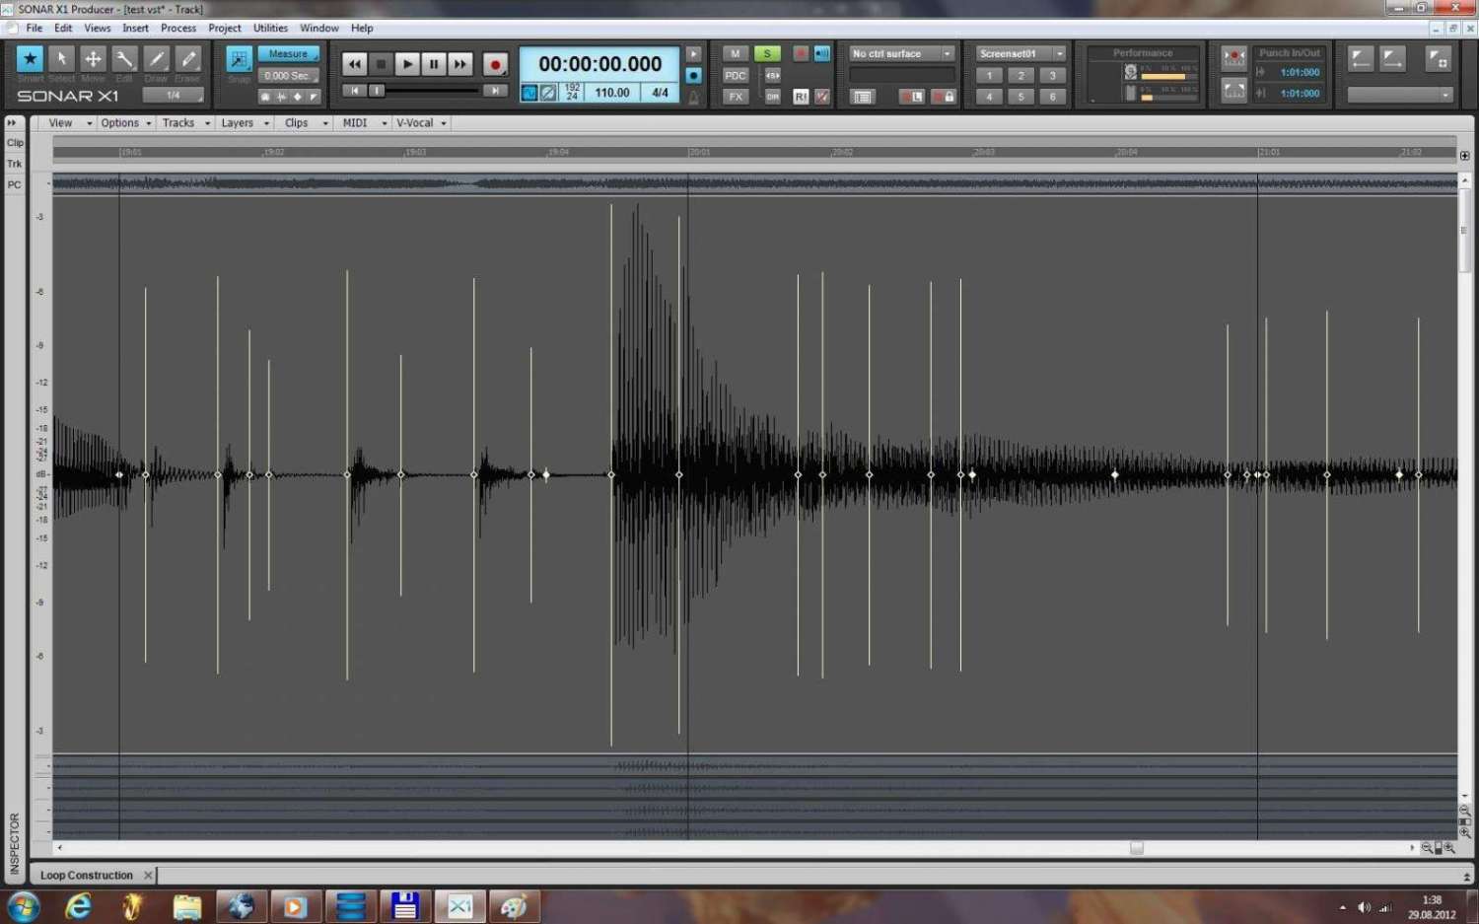The height and width of the screenshot is (924, 1479).
Task: Pick the Move tool
Action: click(93, 59)
